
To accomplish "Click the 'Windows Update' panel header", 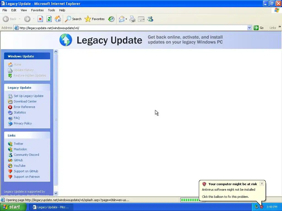I will pyautogui.click(x=27, y=56).
